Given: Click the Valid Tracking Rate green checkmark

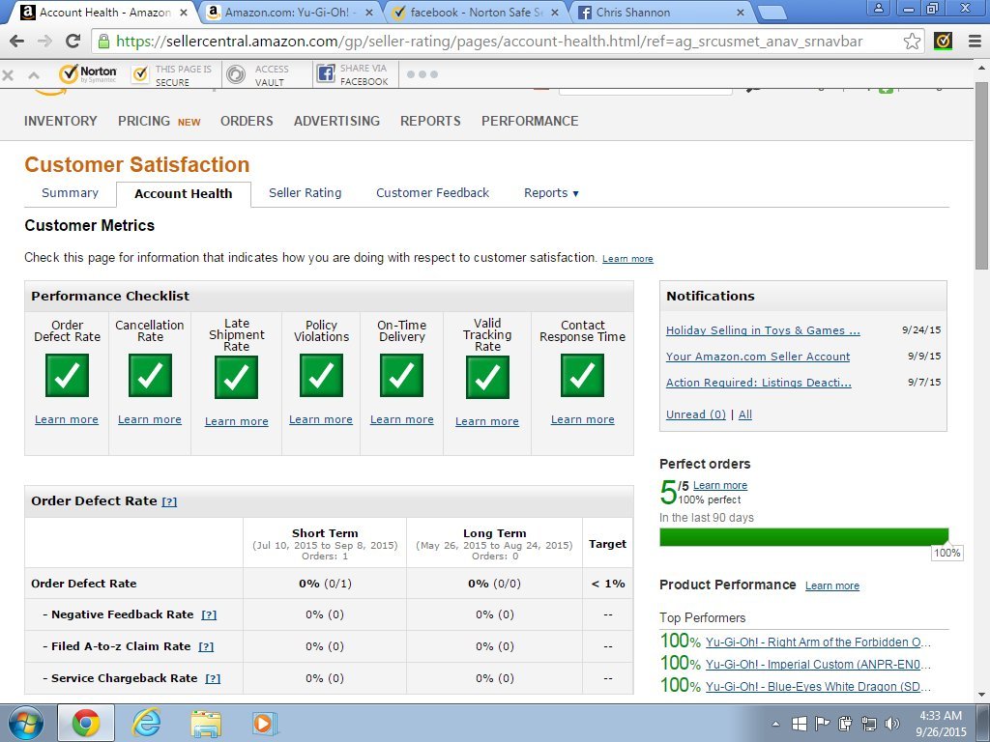Looking at the screenshot, I should [487, 378].
